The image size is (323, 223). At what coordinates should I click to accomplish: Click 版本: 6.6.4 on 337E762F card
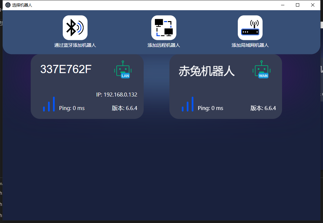(125, 108)
